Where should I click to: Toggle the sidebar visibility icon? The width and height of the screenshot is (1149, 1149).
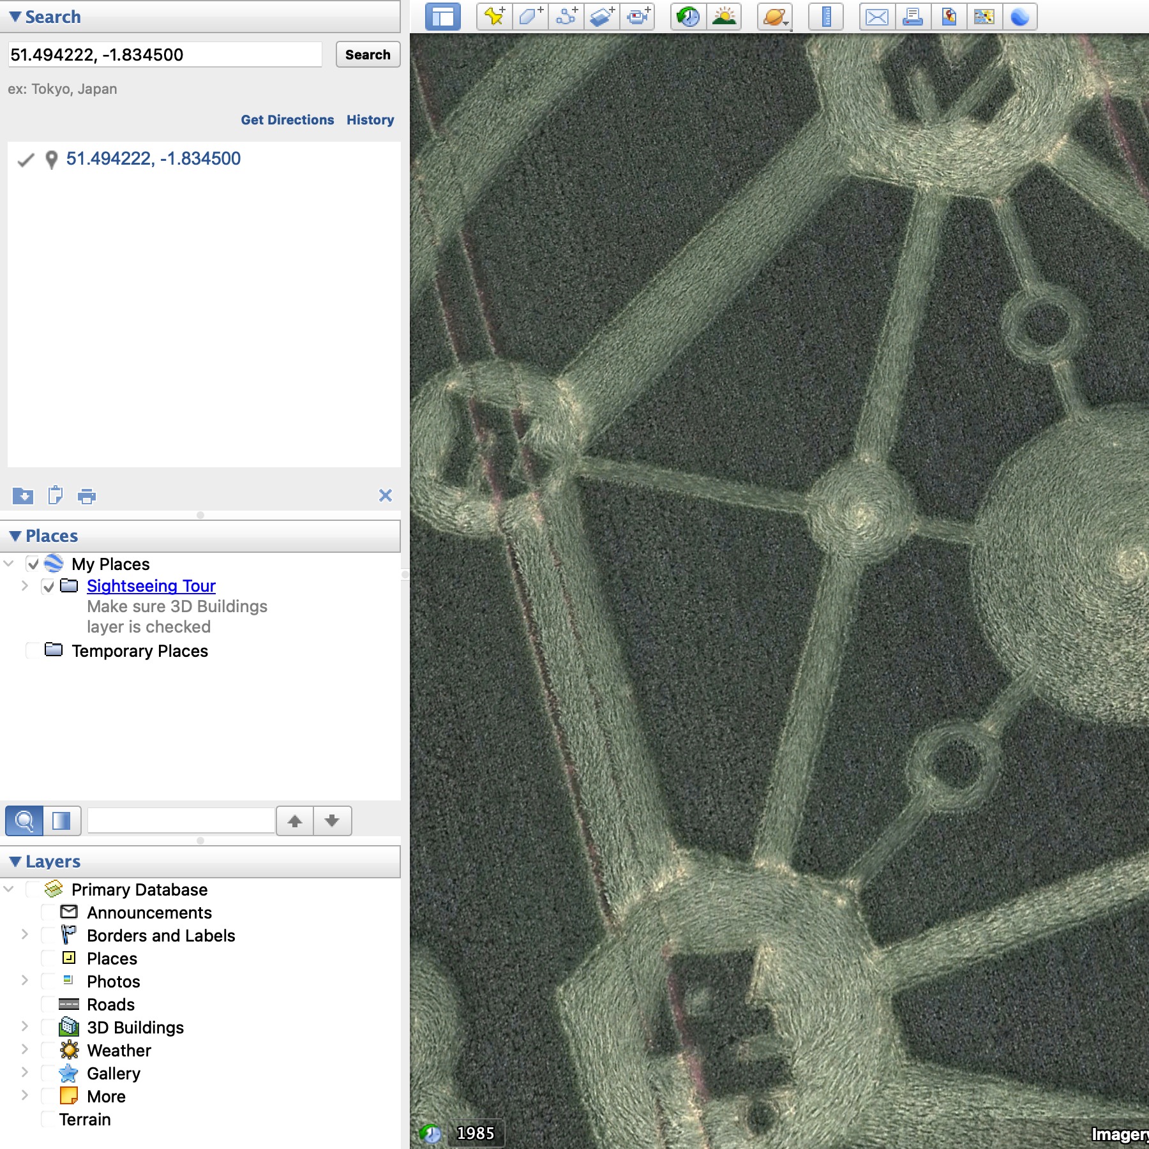click(x=443, y=17)
